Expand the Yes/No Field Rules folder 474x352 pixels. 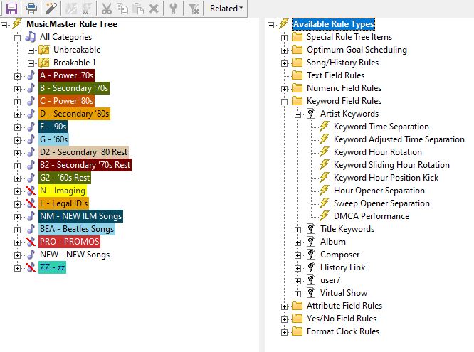click(284, 319)
